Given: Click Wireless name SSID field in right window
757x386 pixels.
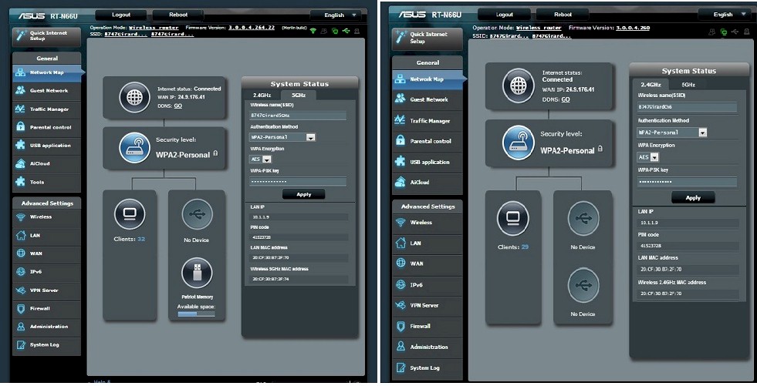Looking at the screenshot, I should click(x=687, y=107).
